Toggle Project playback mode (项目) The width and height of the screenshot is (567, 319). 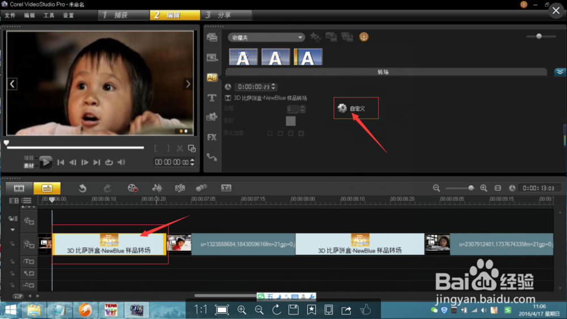[28, 158]
